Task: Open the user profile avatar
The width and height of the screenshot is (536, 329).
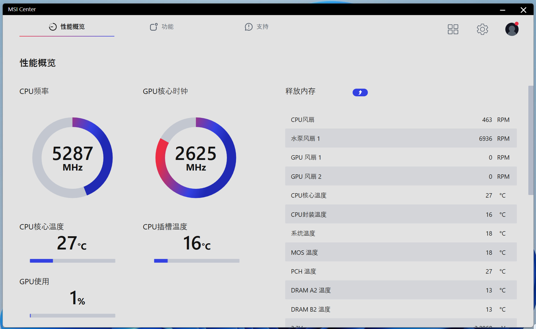Action: click(512, 29)
